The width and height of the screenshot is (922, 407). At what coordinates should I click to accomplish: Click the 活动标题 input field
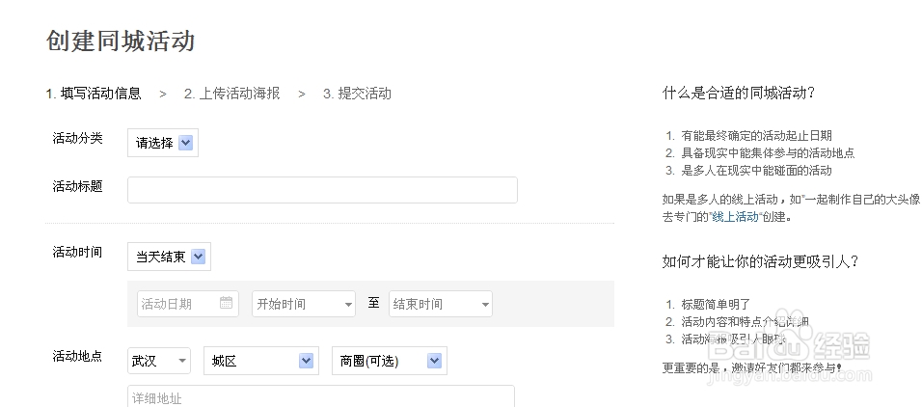tap(322, 190)
